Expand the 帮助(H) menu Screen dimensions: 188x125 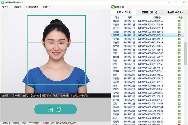[46, 7]
